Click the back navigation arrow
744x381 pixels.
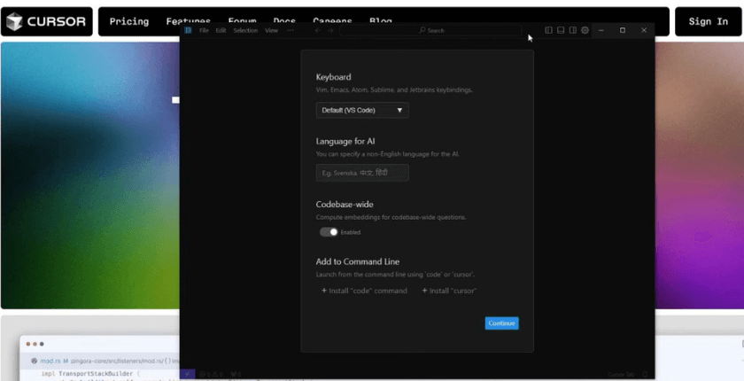[317, 30]
